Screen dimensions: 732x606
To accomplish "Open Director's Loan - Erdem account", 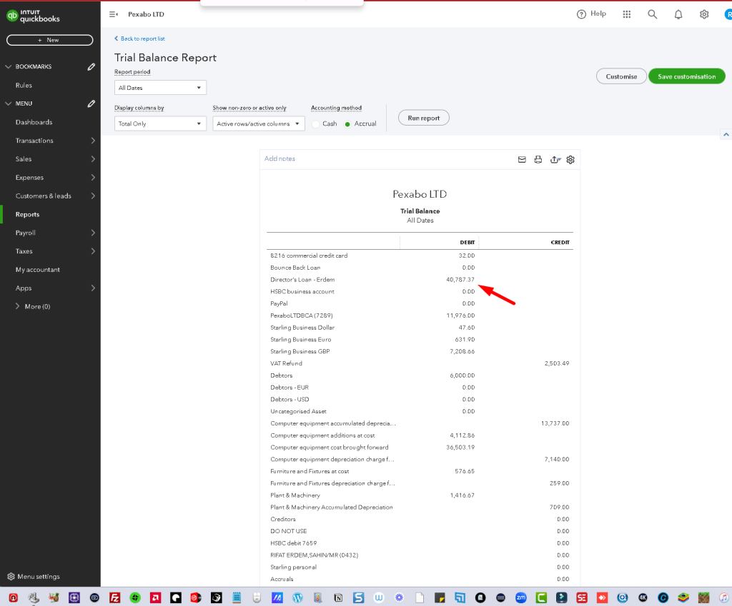I will [302, 280].
